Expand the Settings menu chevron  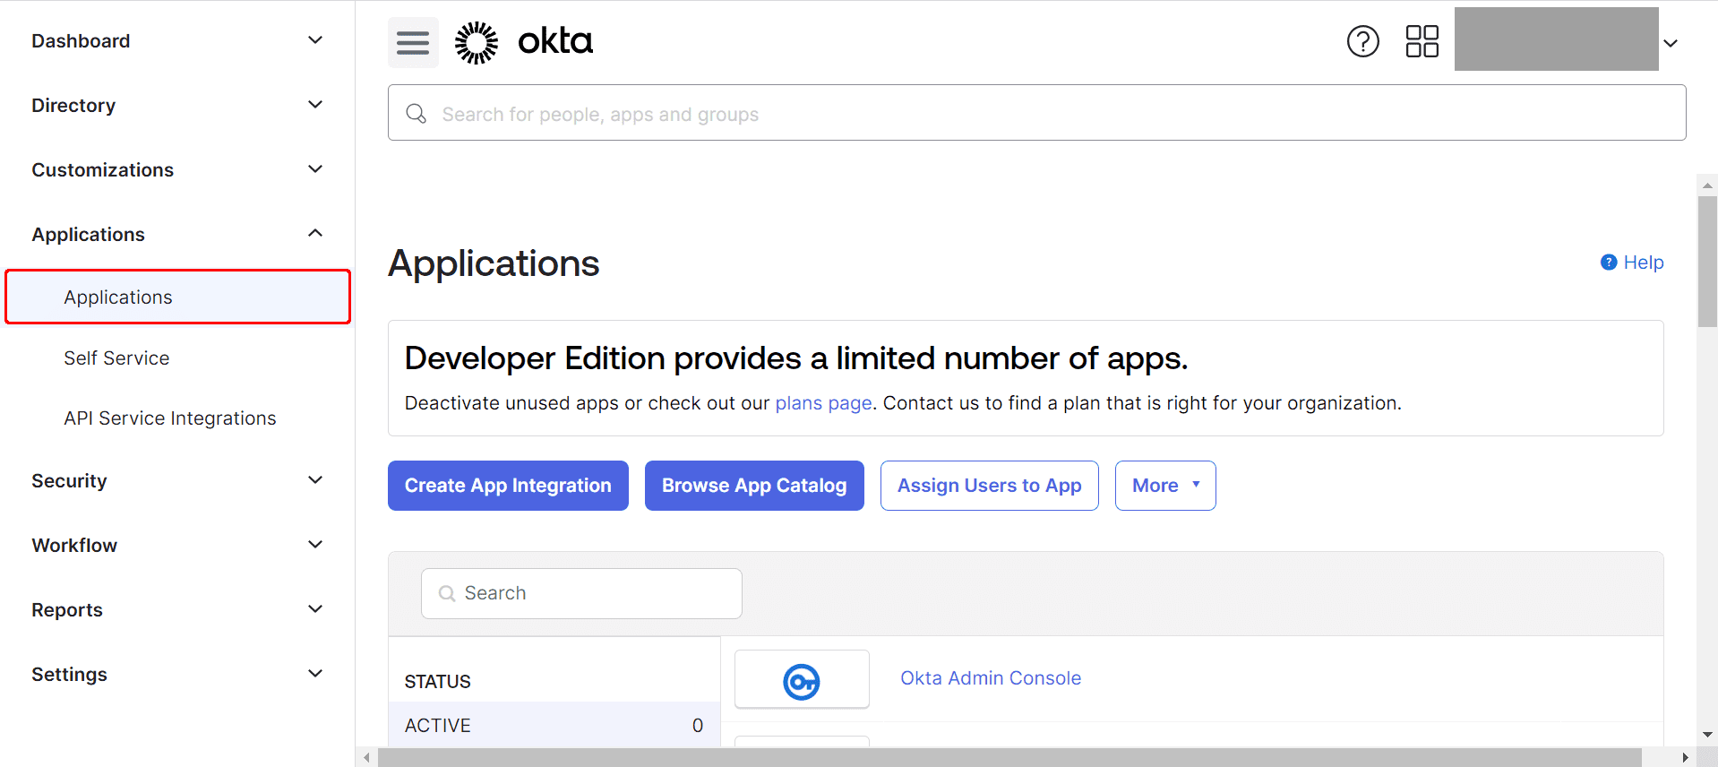pos(315,674)
